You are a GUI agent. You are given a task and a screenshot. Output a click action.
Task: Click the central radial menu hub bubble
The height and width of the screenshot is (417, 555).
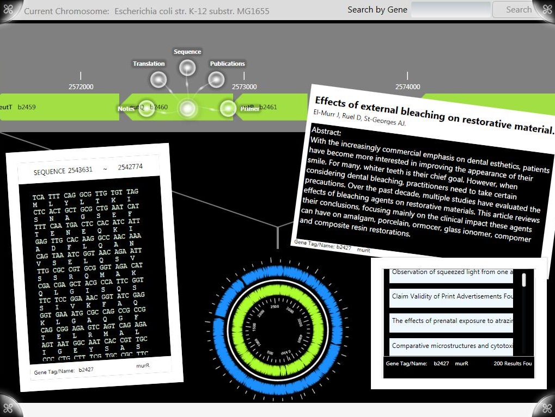pos(187,108)
